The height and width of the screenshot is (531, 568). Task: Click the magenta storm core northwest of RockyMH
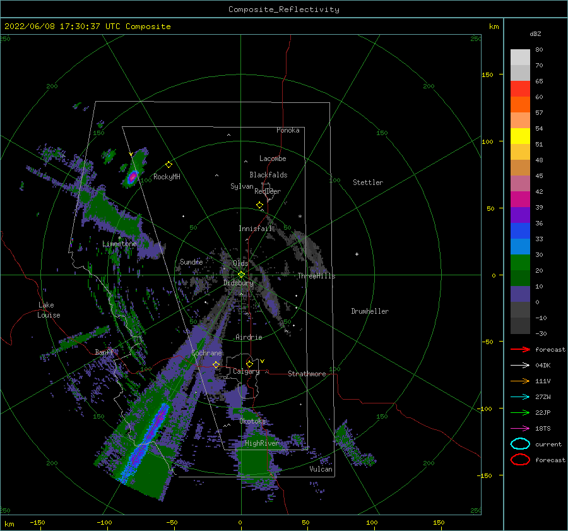pyautogui.click(x=133, y=177)
